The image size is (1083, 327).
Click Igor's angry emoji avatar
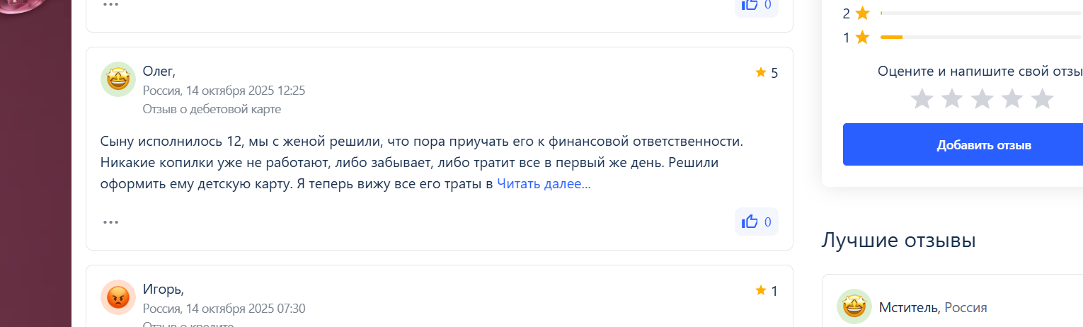pyautogui.click(x=118, y=297)
